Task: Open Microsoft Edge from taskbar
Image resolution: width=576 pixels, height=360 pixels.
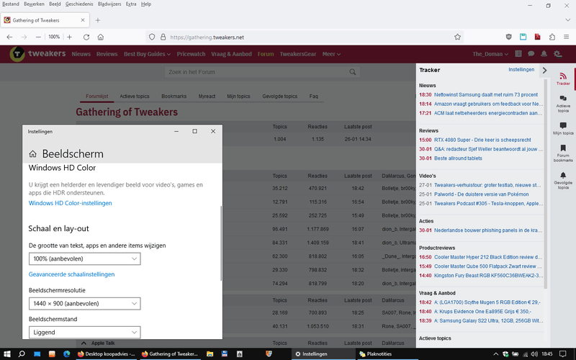Action: (66, 354)
